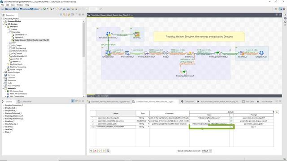Screen dimensions: 287x161
Task: Click the red remove variable button
Action: click(96, 151)
